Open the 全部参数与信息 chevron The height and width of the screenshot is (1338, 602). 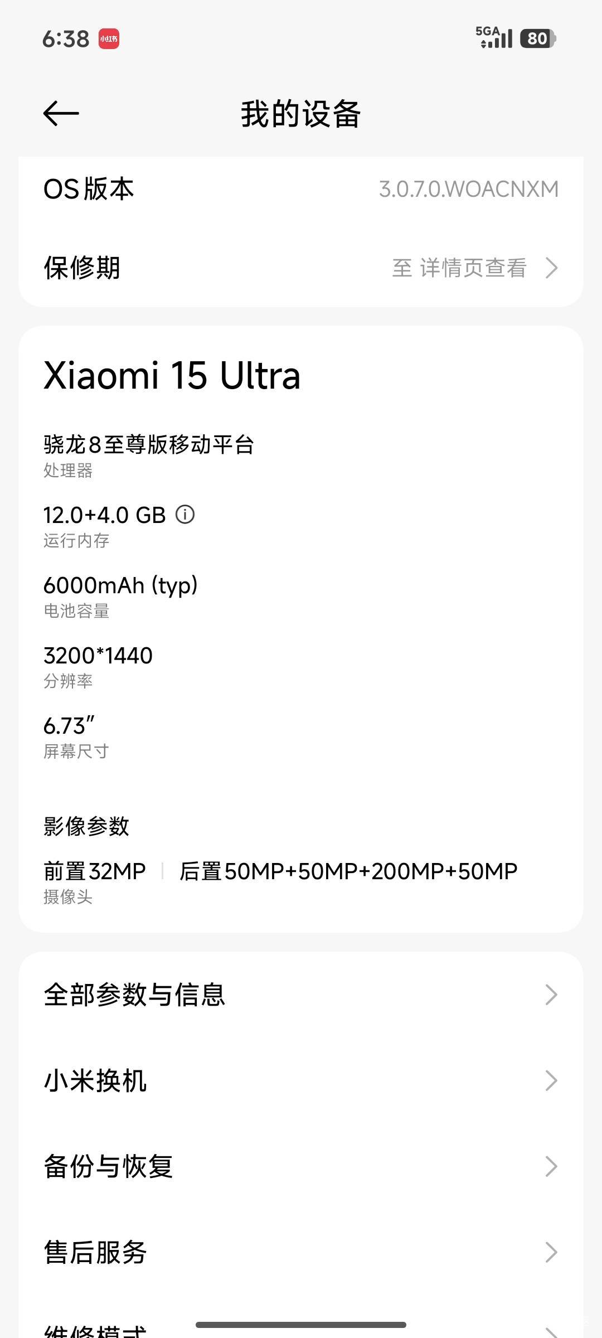(551, 995)
